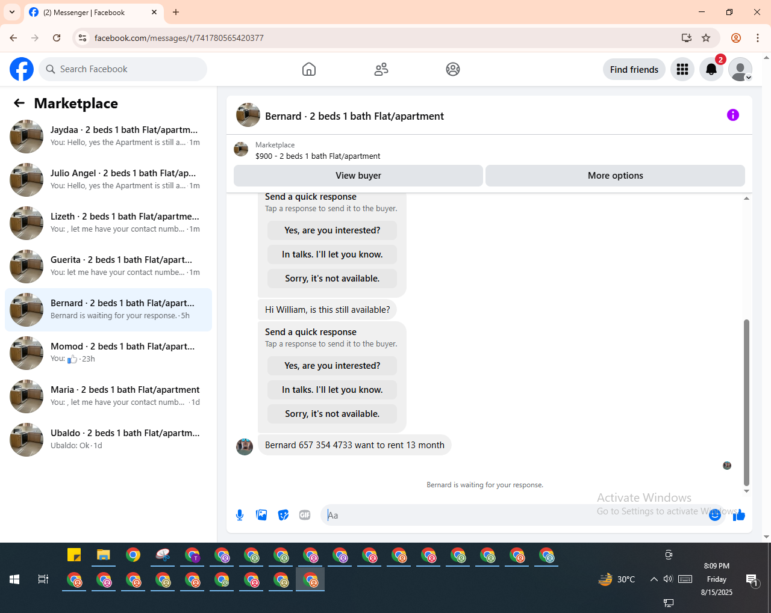
Task: Click the Bernard 657 354 4733 message bubble
Action: pyautogui.click(x=354, y=445)
